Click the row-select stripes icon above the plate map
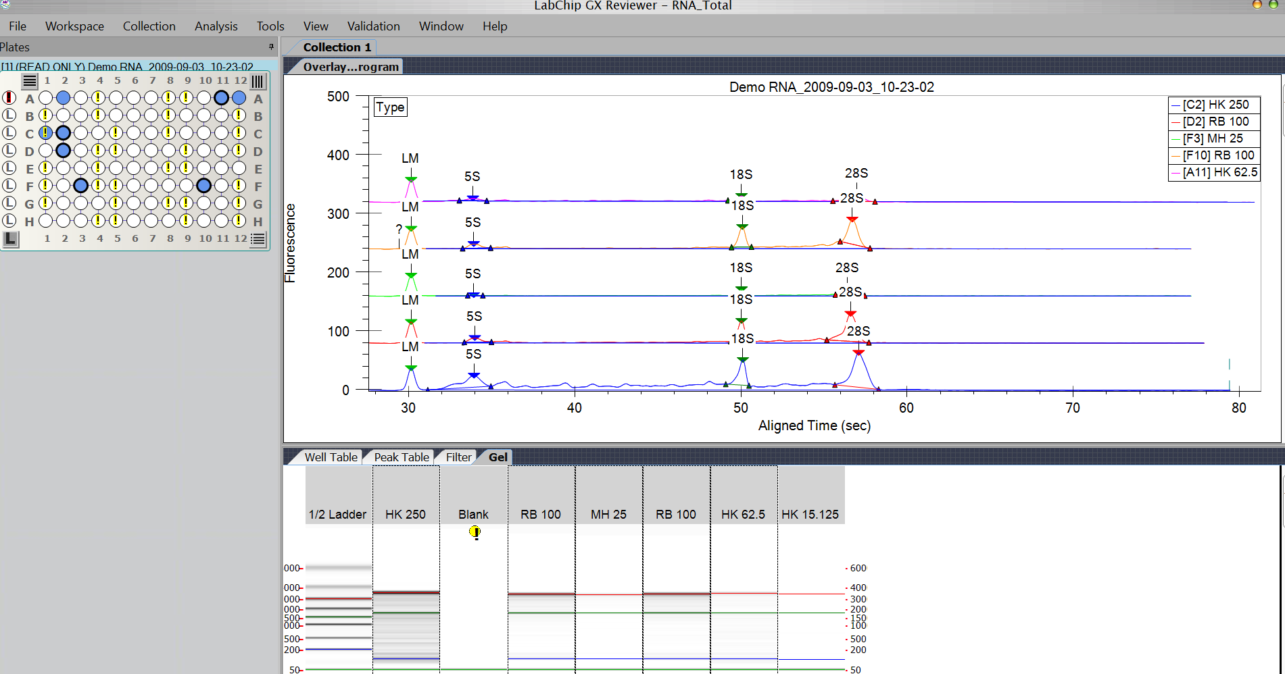This screenshot has width=1285, height=674. [29, 81]
